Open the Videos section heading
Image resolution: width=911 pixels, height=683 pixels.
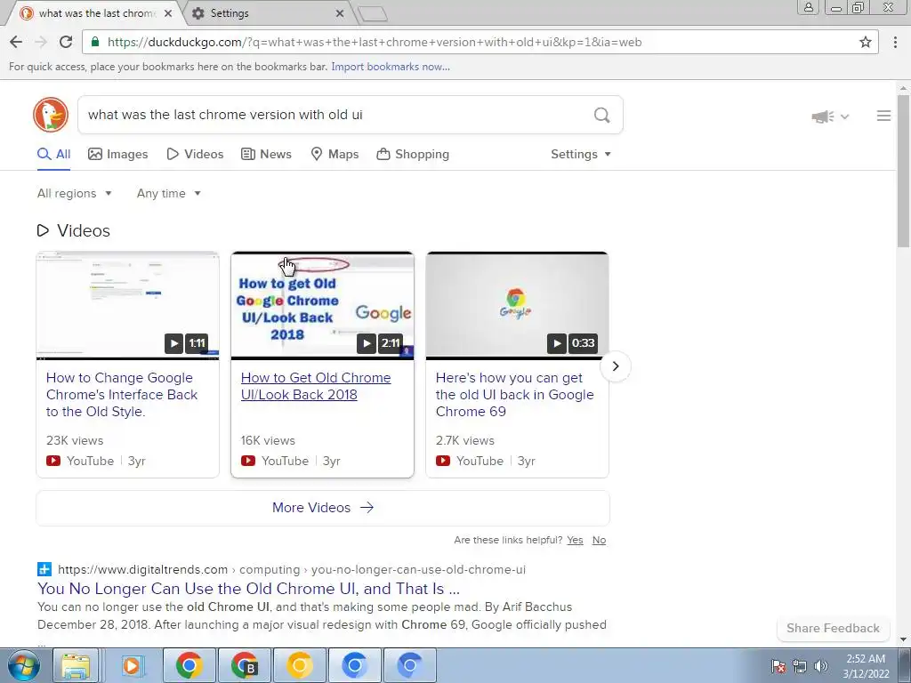click(x=74, y=230)
